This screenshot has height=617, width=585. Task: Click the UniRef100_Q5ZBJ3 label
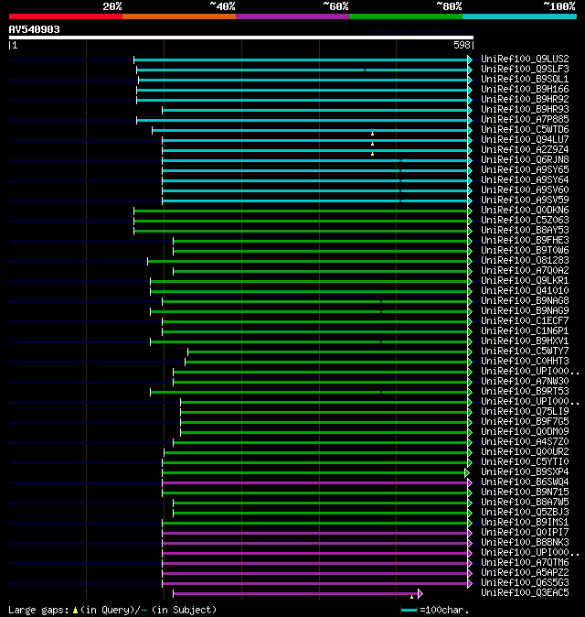[x=525, y=513]
